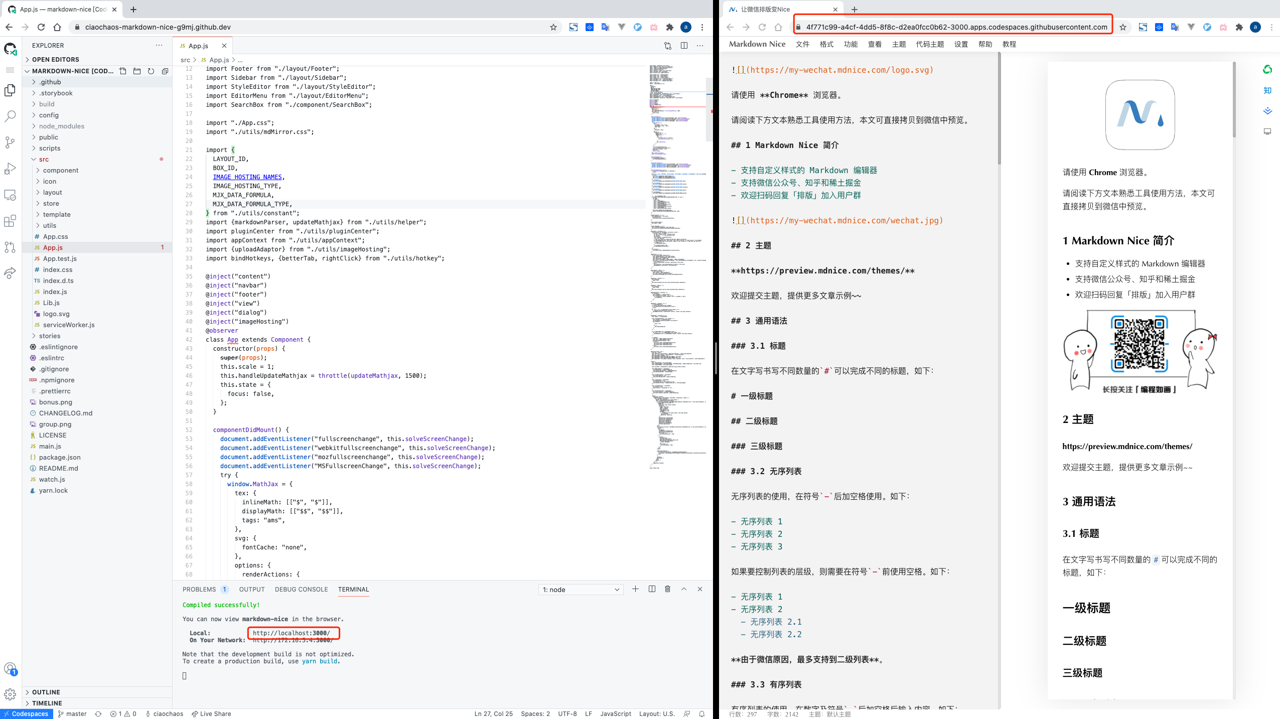This screenshot has height=719, width=1280.
Task: Maximize the terminal panel with chevron
Action: pyautogui.click(x=683, y=589)
